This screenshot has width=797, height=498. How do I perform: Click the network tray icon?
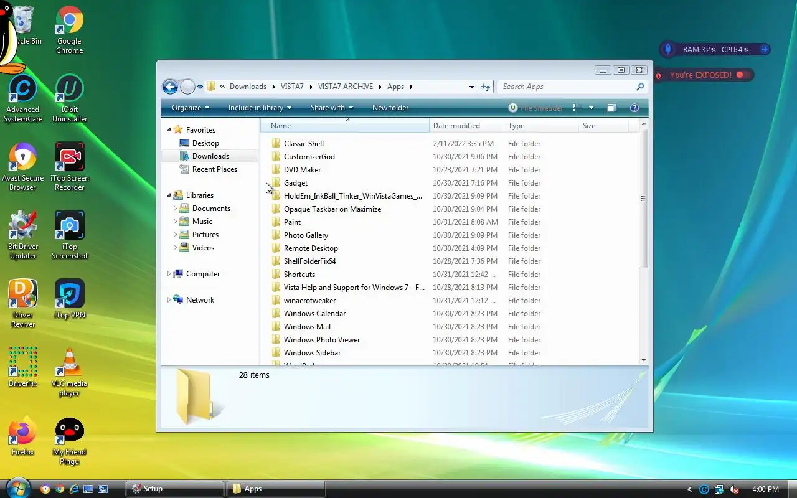click(719, 489)
